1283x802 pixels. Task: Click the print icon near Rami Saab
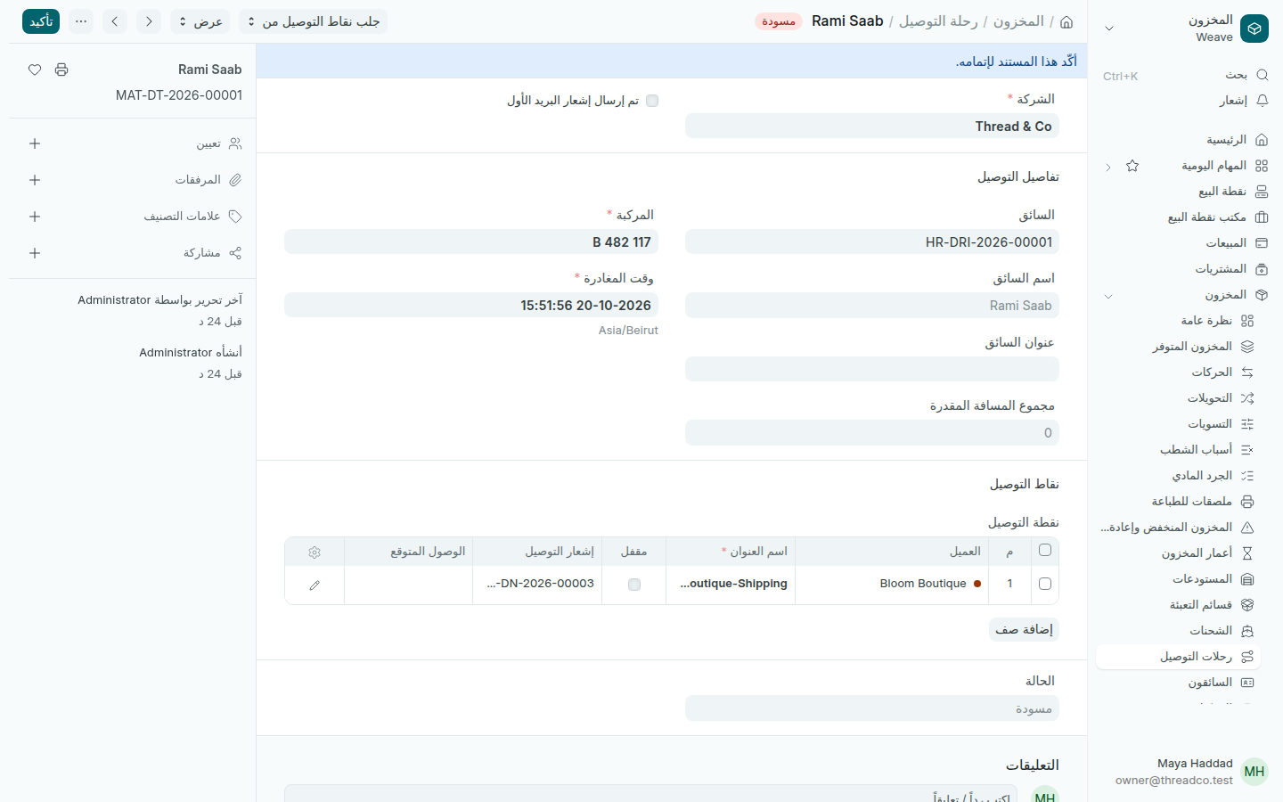[61, 70]
